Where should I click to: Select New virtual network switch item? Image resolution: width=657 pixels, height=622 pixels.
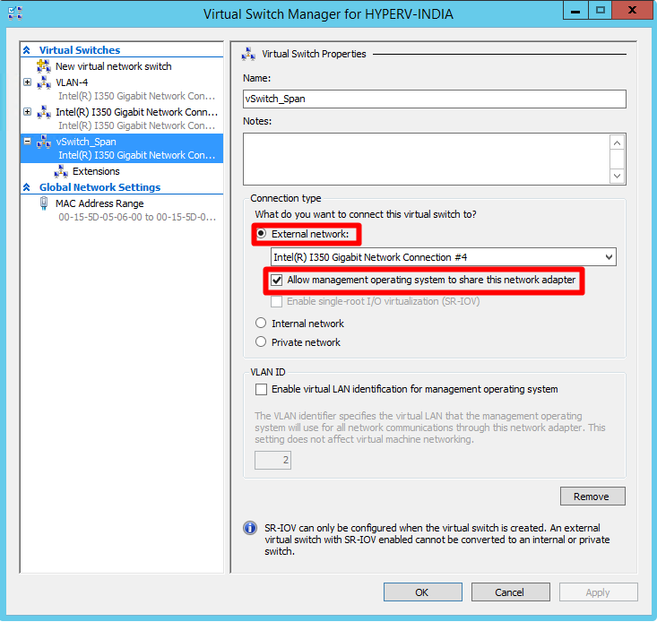pyautogui.click(x=114, y=66)
